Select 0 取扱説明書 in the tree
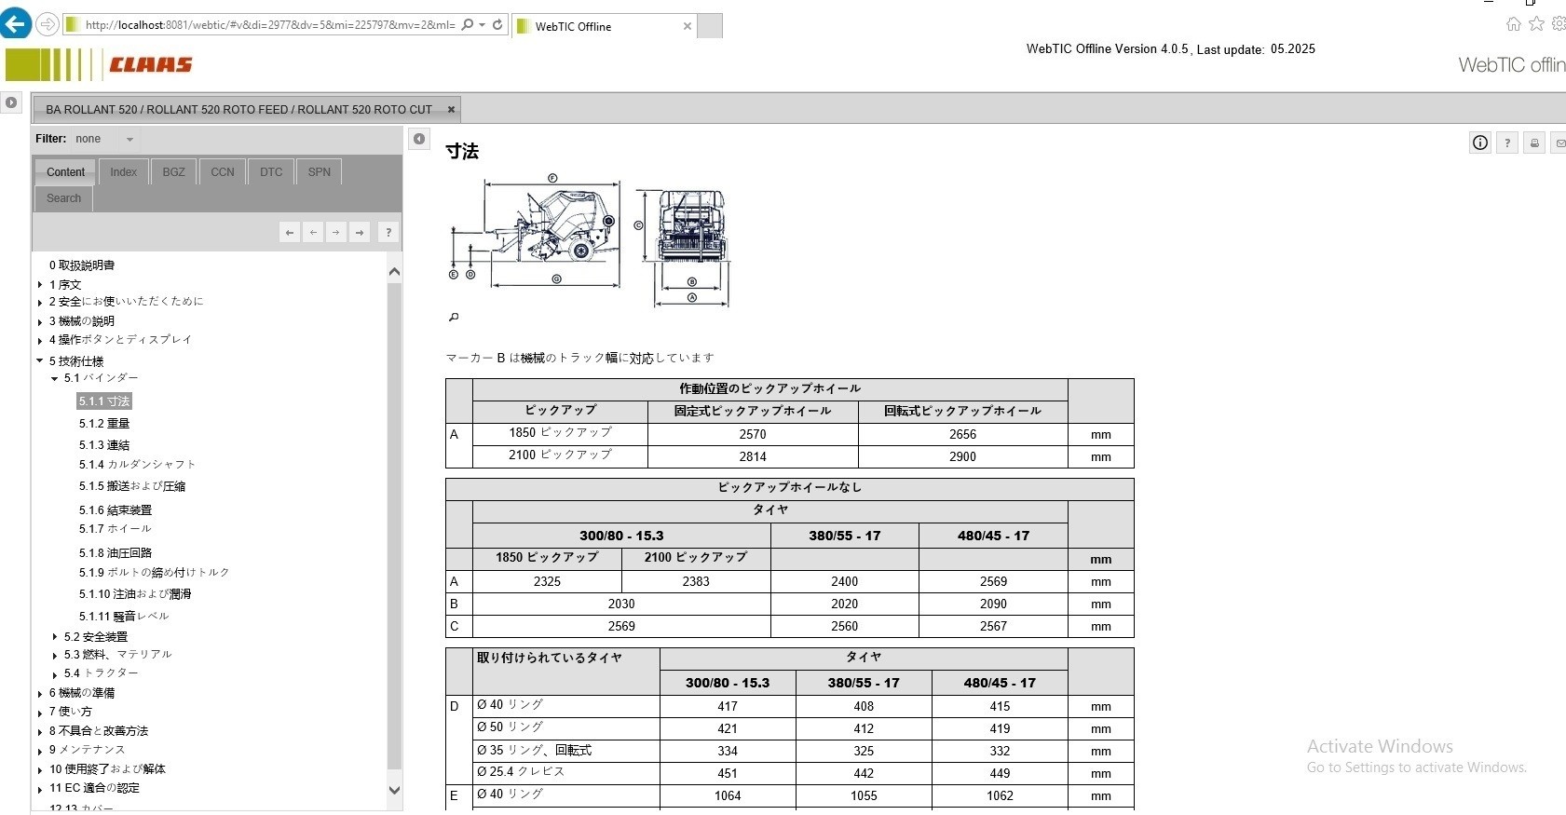Viewport: 1566px width, 815px height. point(82,265)
